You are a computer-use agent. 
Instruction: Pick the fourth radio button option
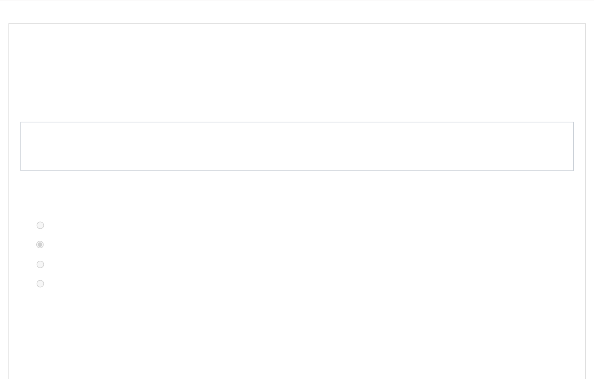click(x=40, y=283)
